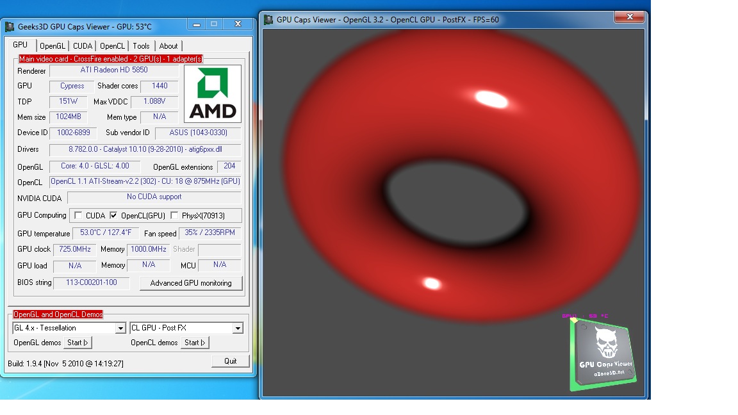Enable the CUDA checkbox
This screenshot has width=738, height=415.
[78, 215]
